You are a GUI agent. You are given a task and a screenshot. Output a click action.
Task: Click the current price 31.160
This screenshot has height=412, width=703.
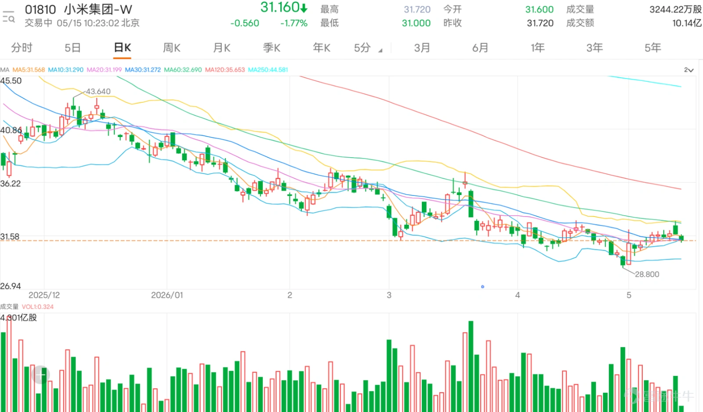[280, 7]
